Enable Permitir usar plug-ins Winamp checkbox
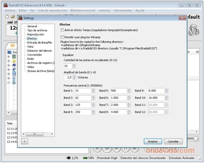 coord(62,37)
